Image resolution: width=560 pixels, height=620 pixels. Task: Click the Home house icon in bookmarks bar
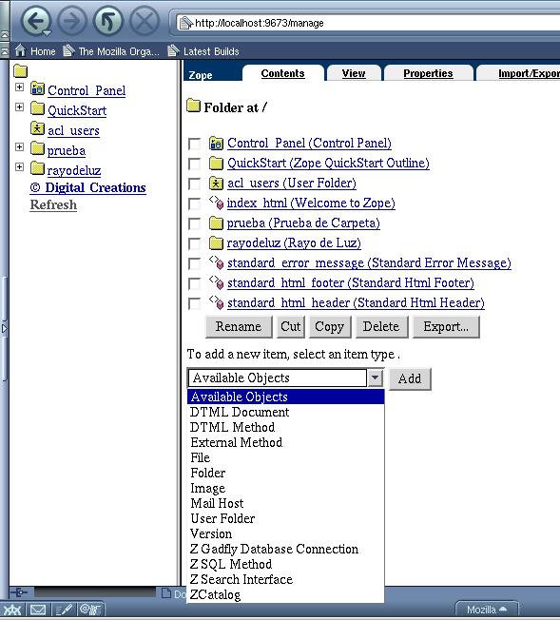coord(21,50)
